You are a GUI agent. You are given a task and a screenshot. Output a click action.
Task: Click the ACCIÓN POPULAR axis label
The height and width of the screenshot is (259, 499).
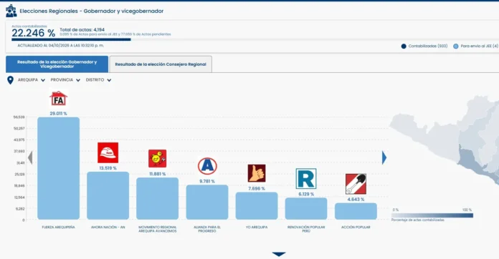[x=356, y=228]
